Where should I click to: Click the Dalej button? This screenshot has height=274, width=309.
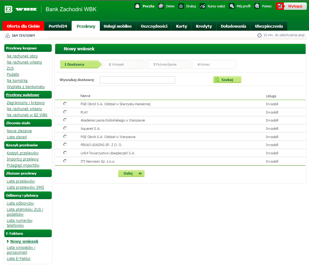point(131,174)
